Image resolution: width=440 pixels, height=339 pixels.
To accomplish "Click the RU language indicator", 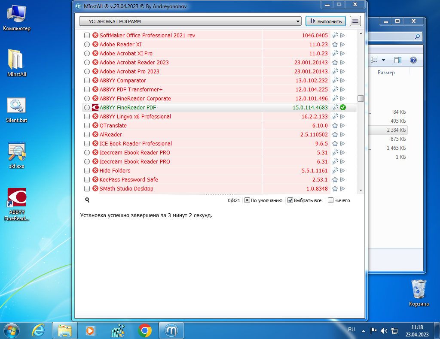I will 351,330.
